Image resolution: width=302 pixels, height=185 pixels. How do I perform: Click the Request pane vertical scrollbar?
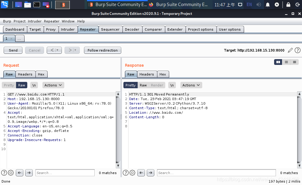click(118, 130)
